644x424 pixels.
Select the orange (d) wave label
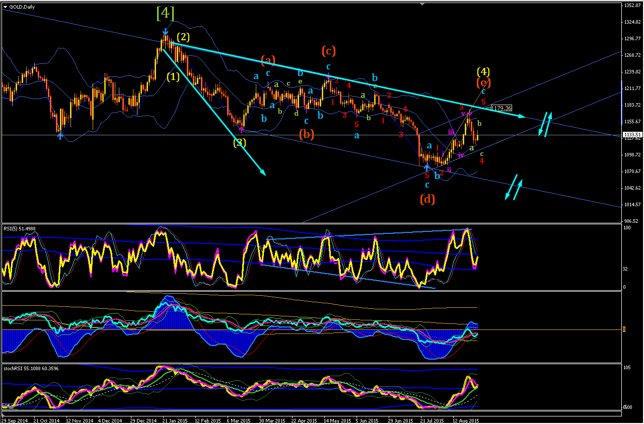tap(427, 199)
